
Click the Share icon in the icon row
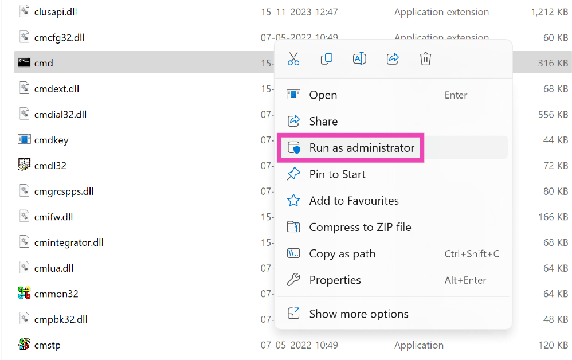pos(393,58)
